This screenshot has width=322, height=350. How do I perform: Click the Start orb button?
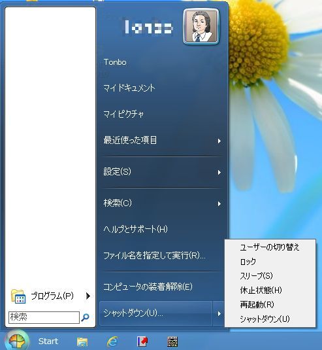[x=17, y=341]
